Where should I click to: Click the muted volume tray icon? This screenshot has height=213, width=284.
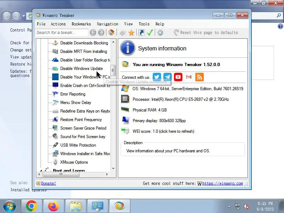click(x=246, y=206)
